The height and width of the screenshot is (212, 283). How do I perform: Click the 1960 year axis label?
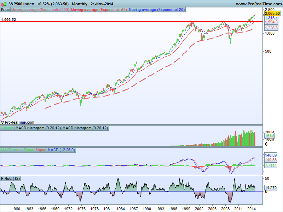[x=16, y=209]
